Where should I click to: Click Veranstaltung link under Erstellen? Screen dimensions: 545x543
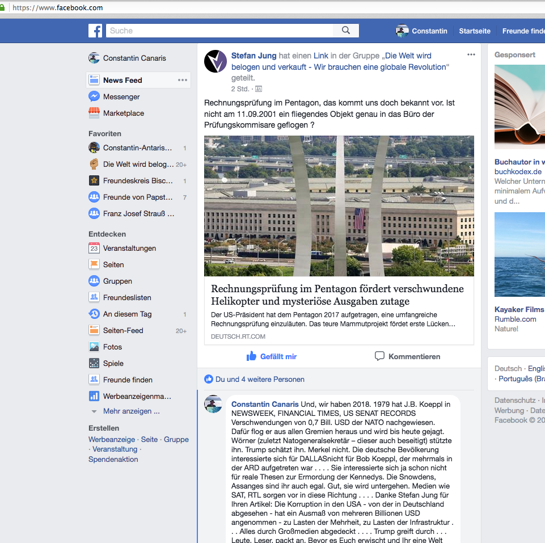coord(115,449)
